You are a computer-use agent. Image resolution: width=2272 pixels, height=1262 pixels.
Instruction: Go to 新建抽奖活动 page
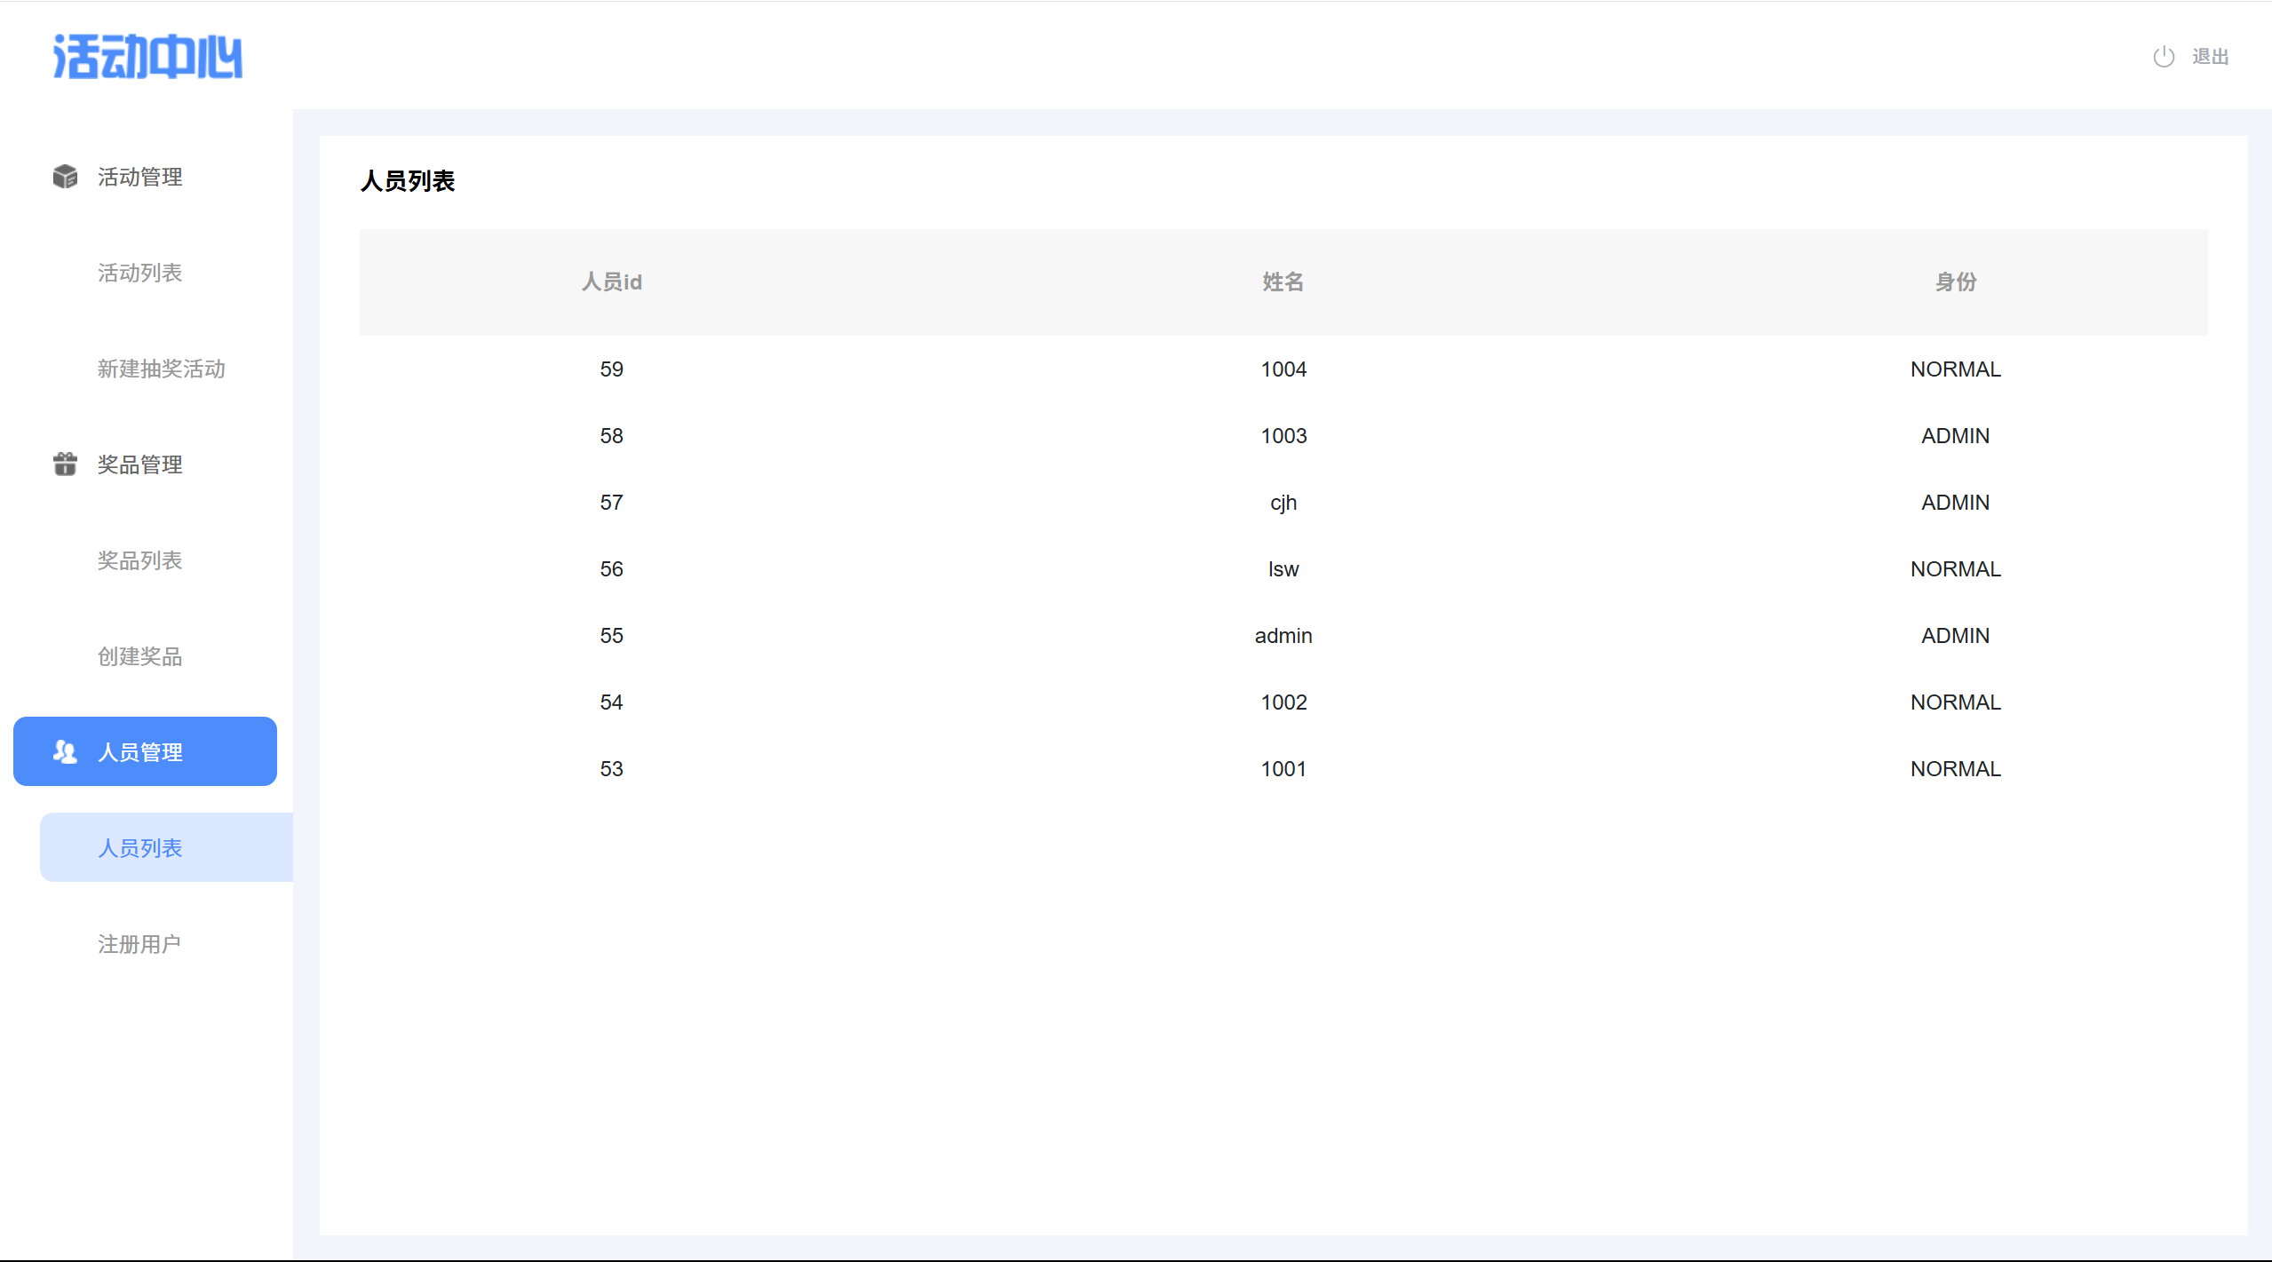pos(161,369)
